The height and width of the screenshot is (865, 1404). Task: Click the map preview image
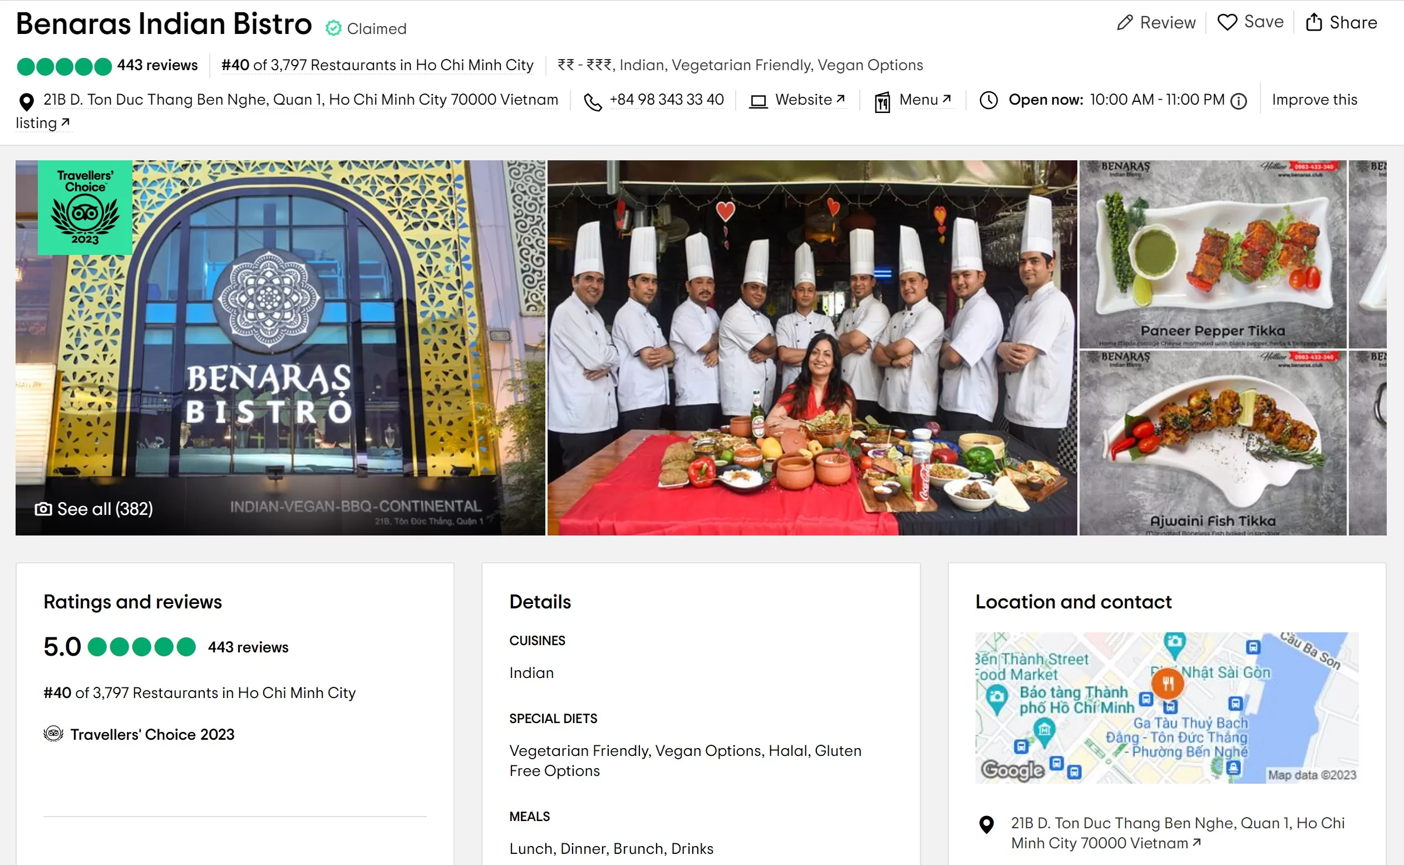[1167, 707]
